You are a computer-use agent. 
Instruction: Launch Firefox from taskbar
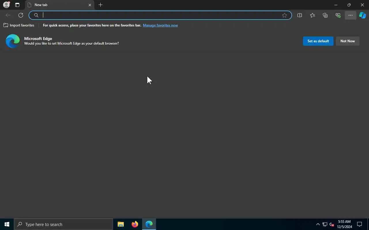[x=135, y=224]
